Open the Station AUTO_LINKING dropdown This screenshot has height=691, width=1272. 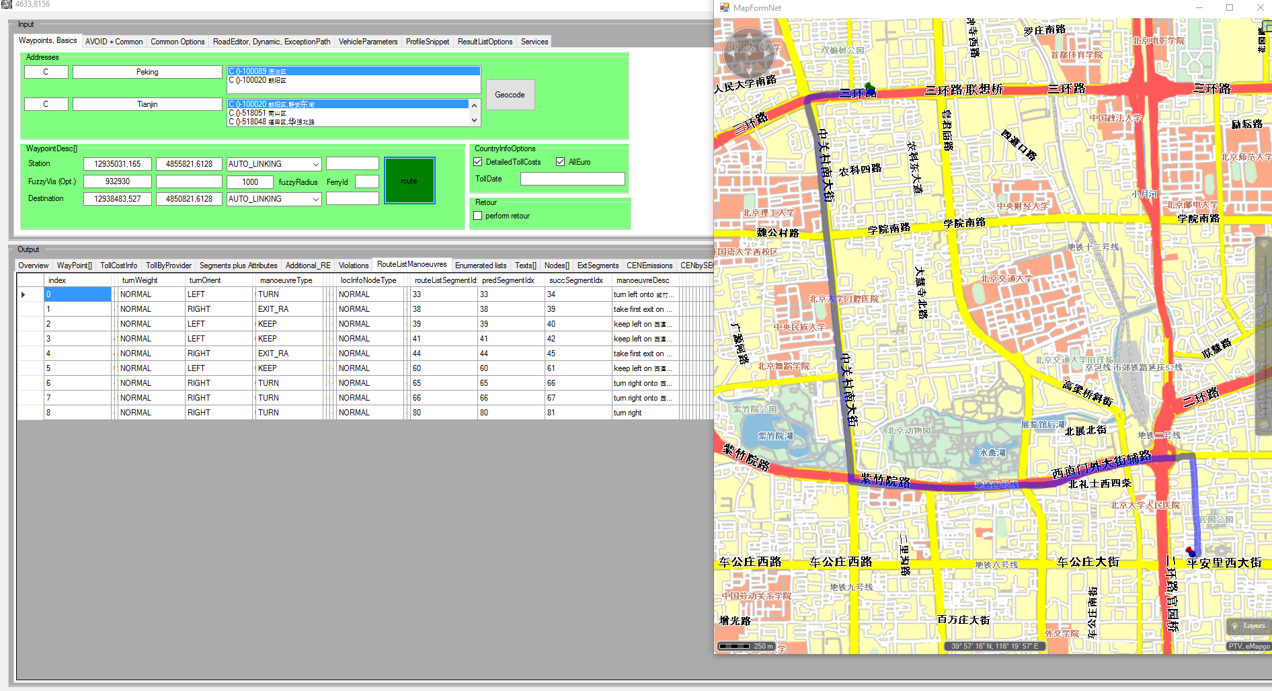[x=315, y=164]
